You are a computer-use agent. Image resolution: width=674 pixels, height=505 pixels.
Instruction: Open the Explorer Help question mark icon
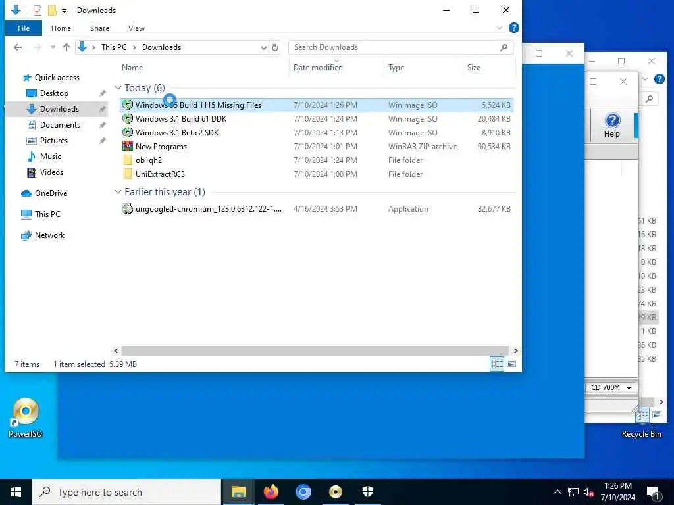tap(513, 28)
